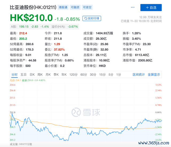Click the 每股净资产 value 44.58
Screen dimensions: 171x147
(x=32, y=60)
